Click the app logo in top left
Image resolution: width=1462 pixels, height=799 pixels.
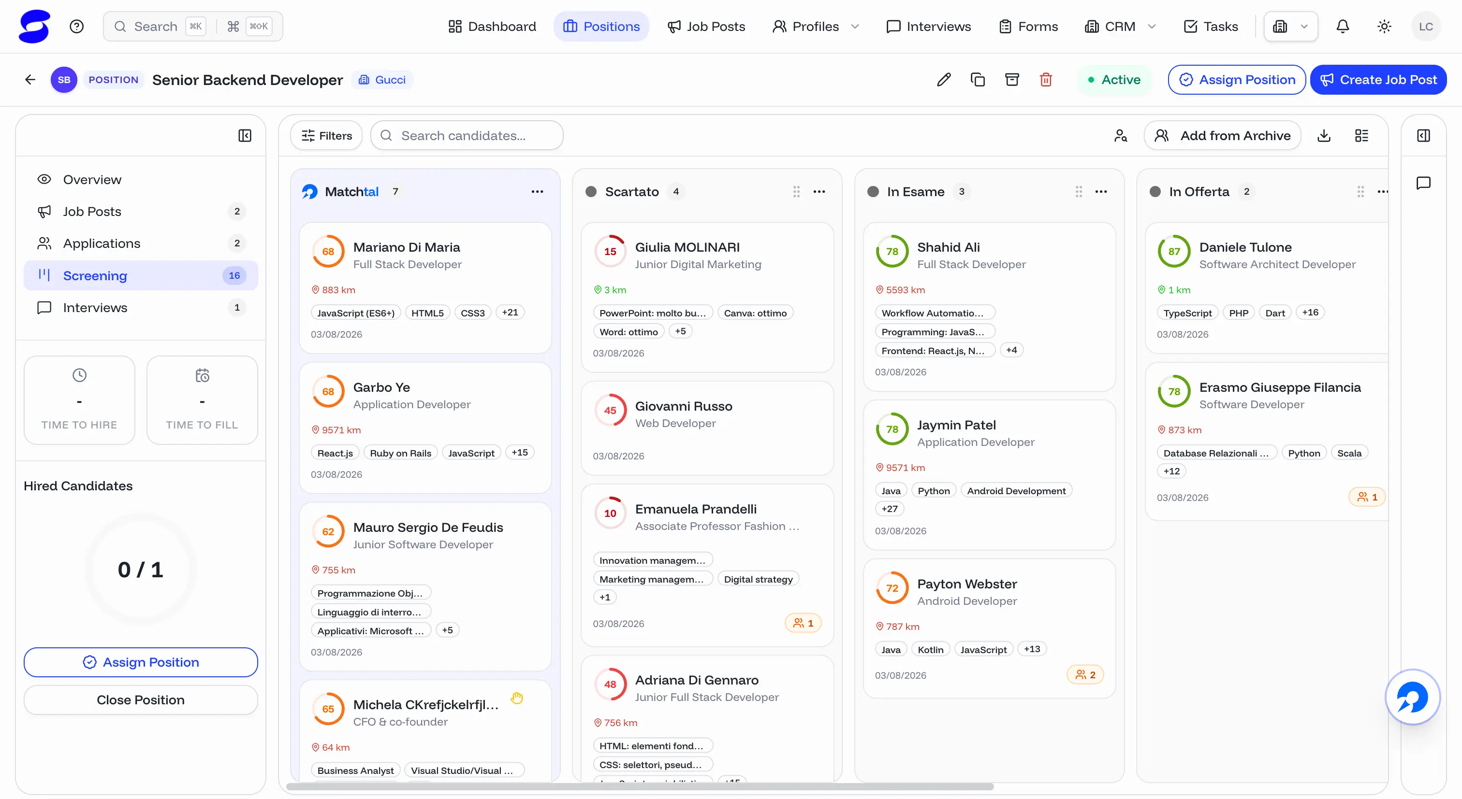(34, 27)
